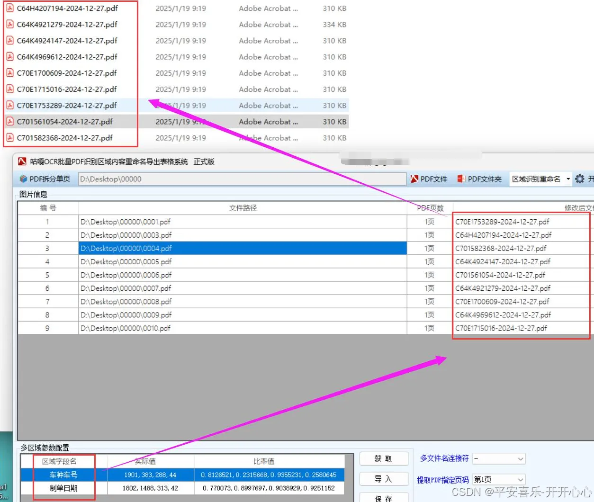Click the 导入 button

(384, 479)
